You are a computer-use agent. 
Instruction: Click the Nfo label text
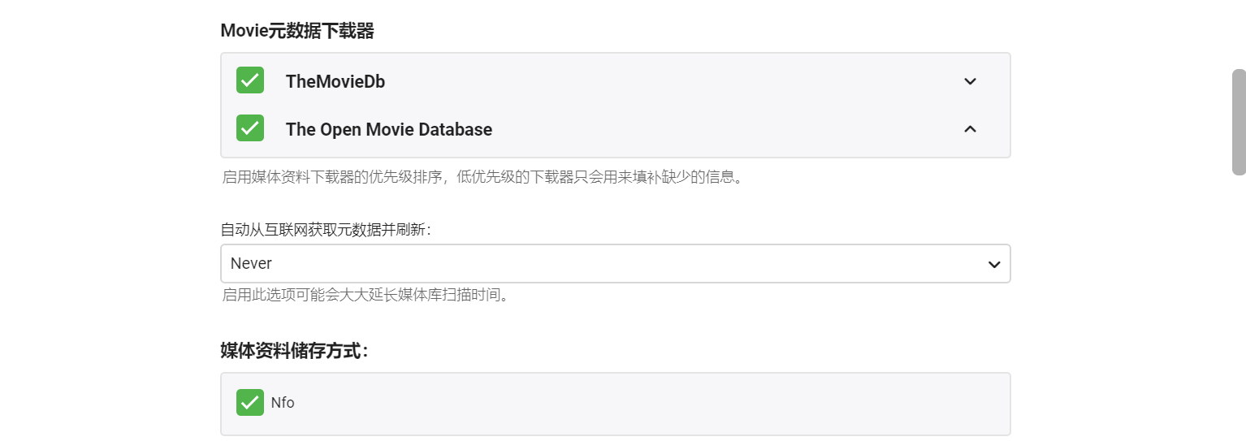(x=283, y=403)
